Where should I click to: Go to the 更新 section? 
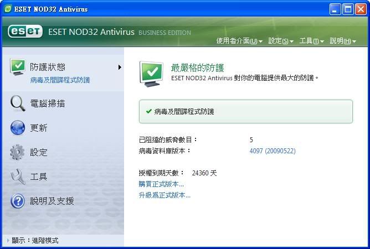[x=39, y=128]
